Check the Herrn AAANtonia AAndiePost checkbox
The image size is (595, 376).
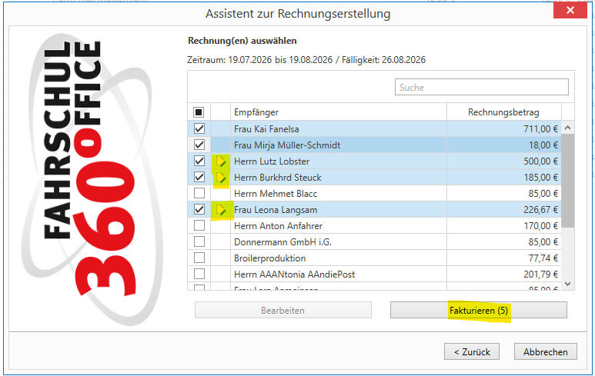pyautogui.click(x=199, y=274)
